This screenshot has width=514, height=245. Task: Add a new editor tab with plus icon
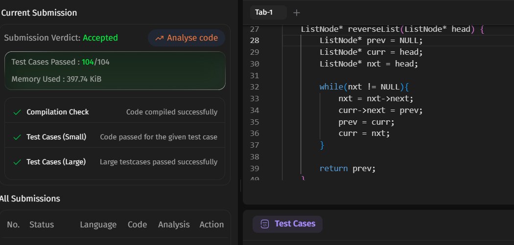296,13
